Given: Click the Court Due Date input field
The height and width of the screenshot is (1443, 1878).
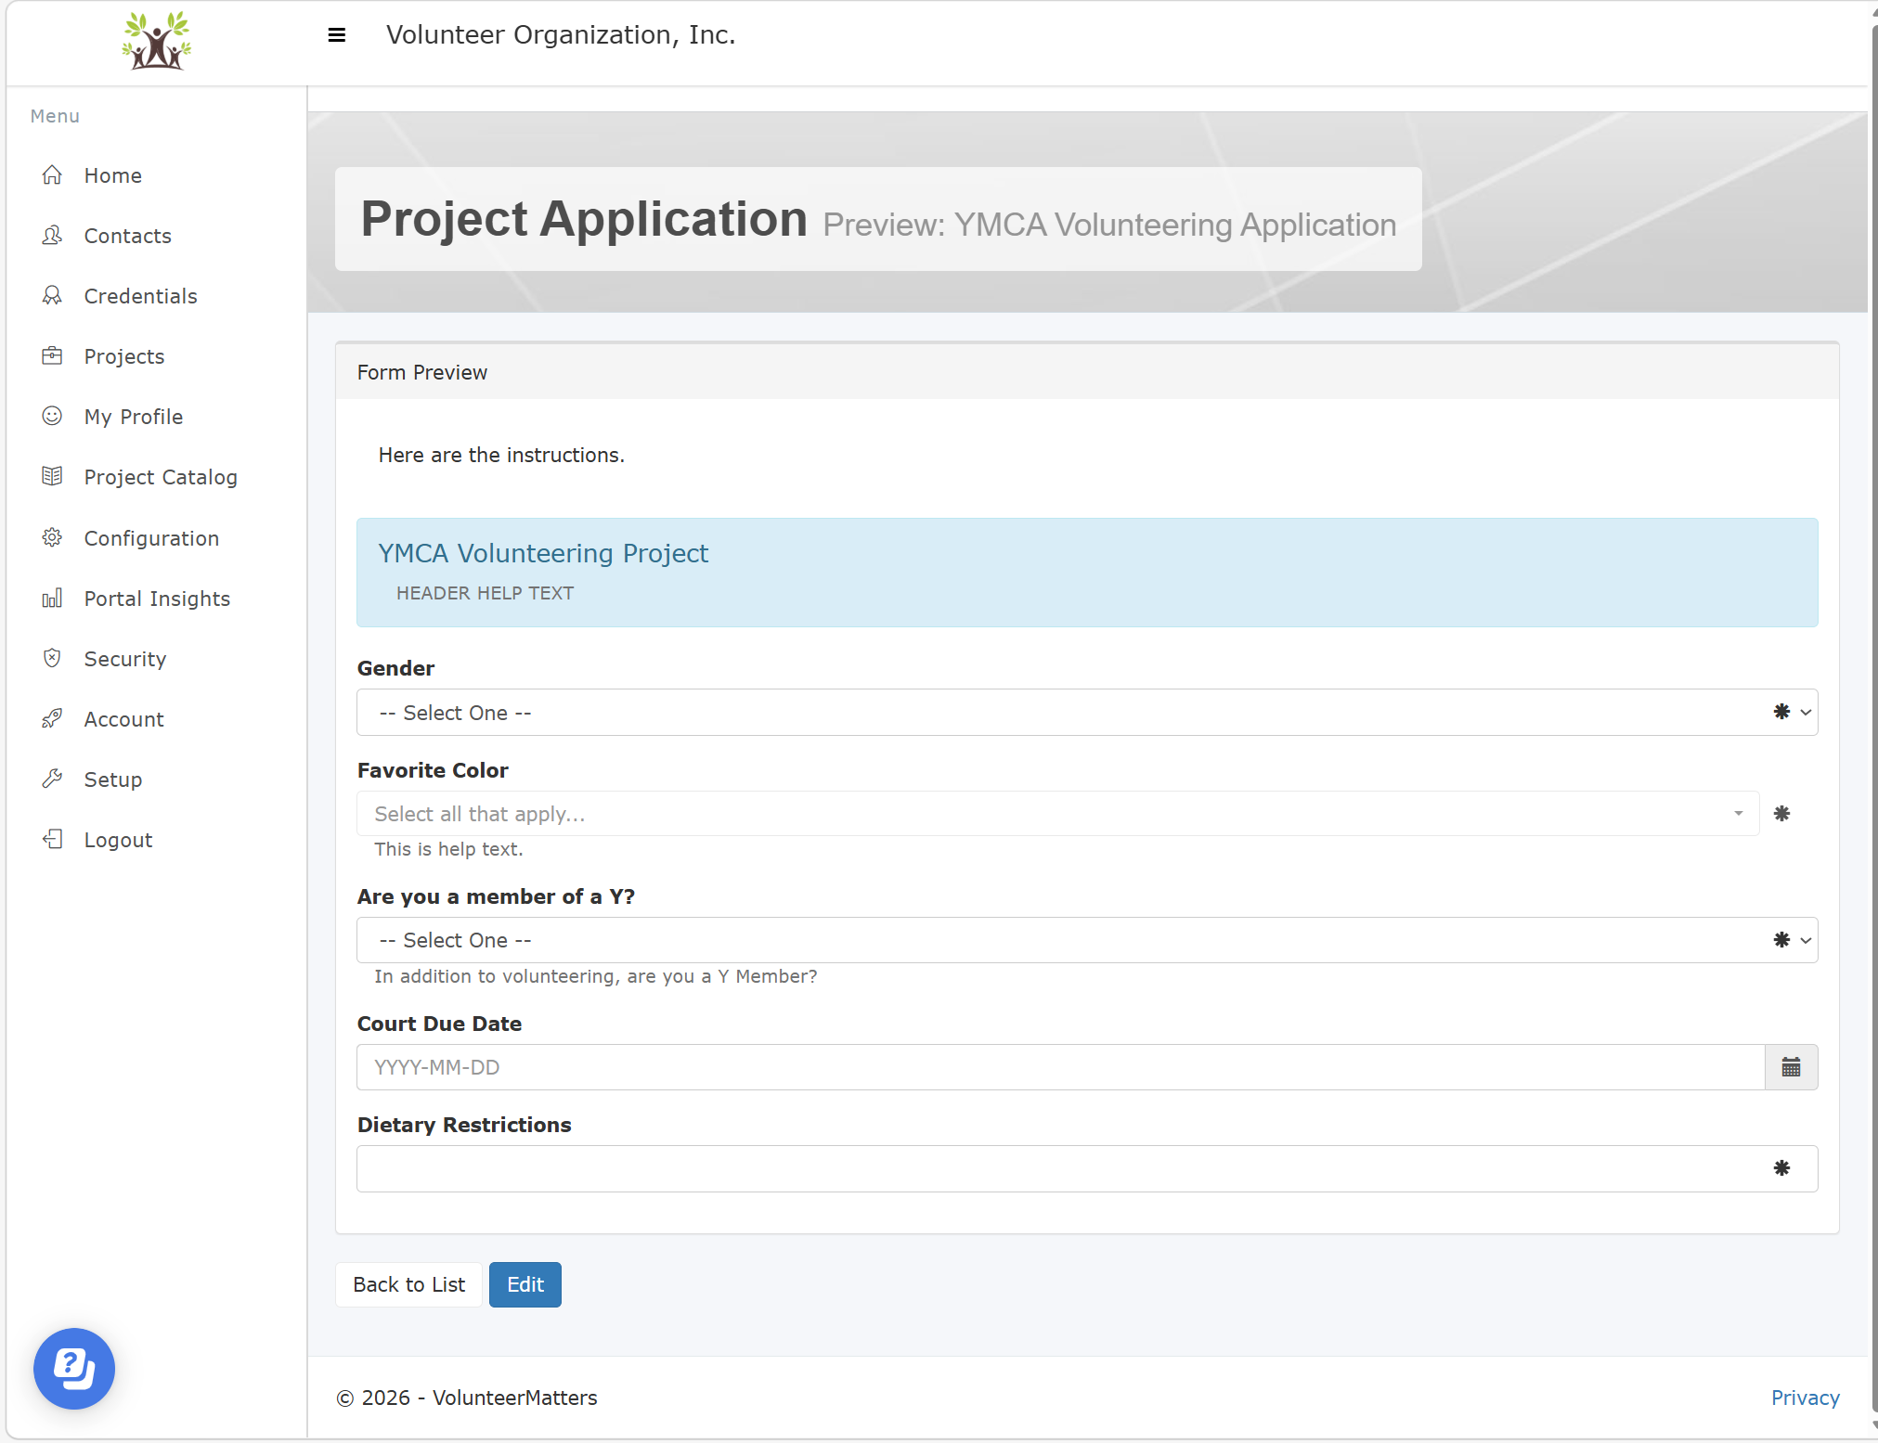Looking at the screenshot, I should click(x=1061, y=1067).
